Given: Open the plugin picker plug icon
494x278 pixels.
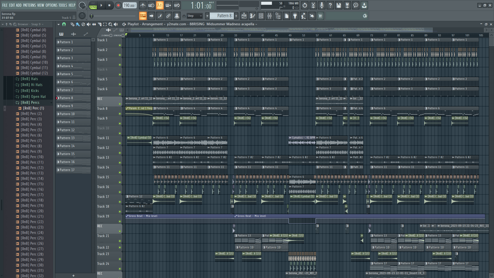Looking at the screenshot, I should click(295, 16).
